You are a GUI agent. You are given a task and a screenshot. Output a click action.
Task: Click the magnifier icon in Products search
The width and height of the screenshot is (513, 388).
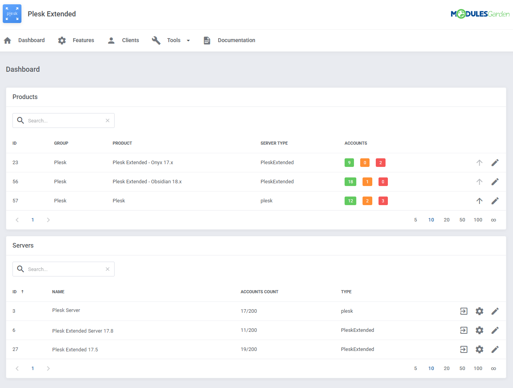coord(20,120)
